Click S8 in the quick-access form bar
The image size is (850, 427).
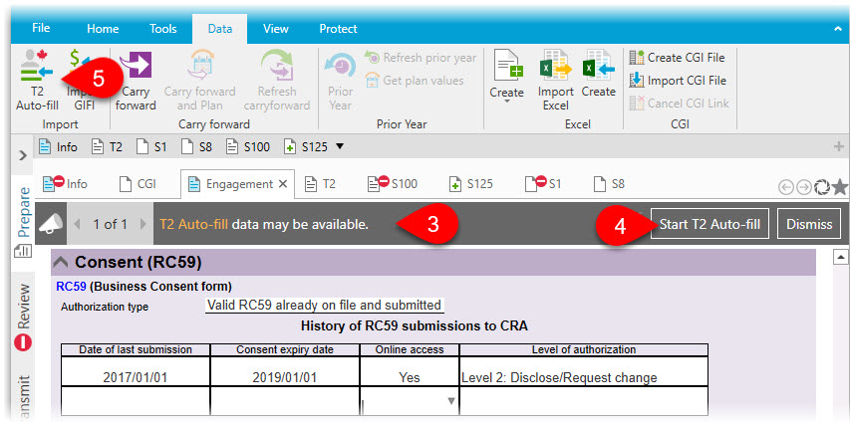pos(196,146)
